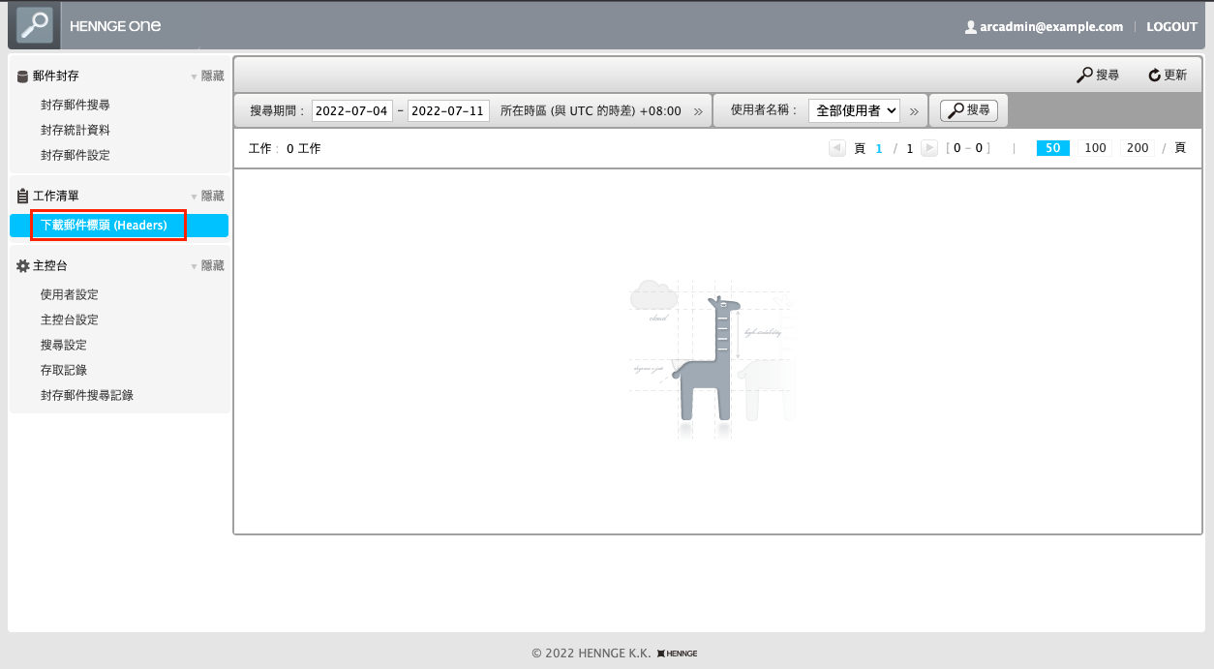The height and width of the screenshot is (669, 1214).
Task: Open 封存統計資料 menu item
Action: pyautogui.click(x=76, y=130)
